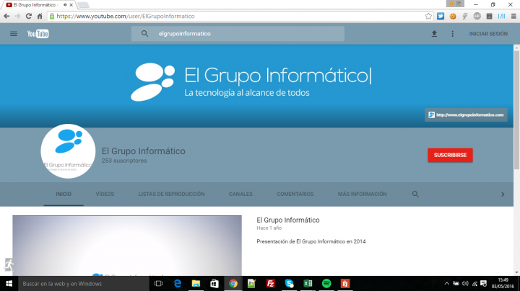
Task: View the MÁS INFORMACIÓN tab
Action: tap(362, 194)
